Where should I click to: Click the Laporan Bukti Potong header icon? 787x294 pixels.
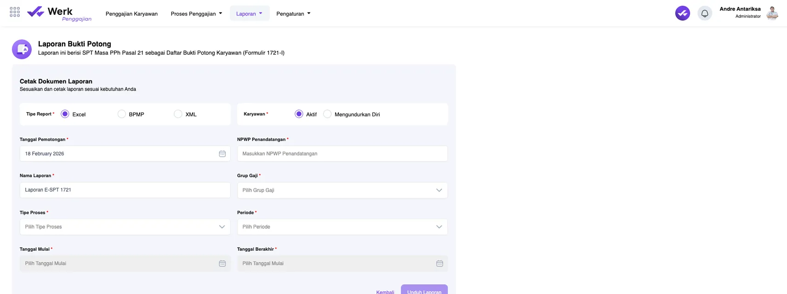click(x=22, y=49)
